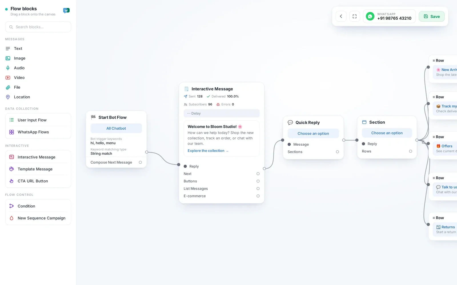Click the green WhatsApp logo icon
This screenshot has width=457, height=285.
(370, 16)
